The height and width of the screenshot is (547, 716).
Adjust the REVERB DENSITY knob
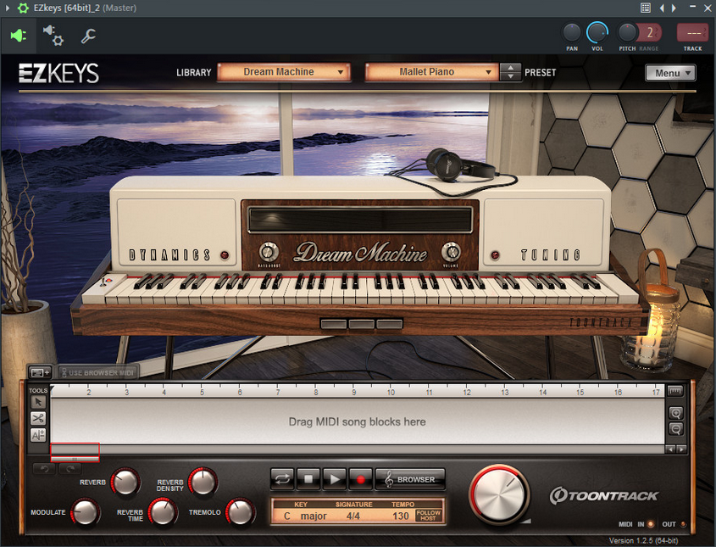(x=203, y=482)
